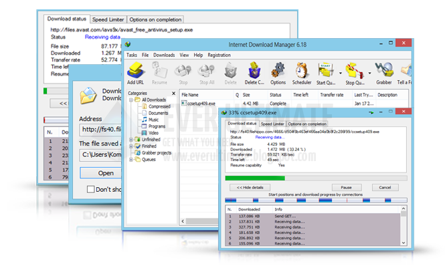
Task: Click the mail envelope icon in Download complete dialog
Action: pyautogui.click(x=88, y=96)
